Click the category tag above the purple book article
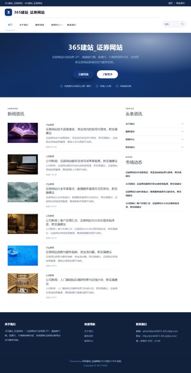The image size is (191, 373). pos(50,125)
